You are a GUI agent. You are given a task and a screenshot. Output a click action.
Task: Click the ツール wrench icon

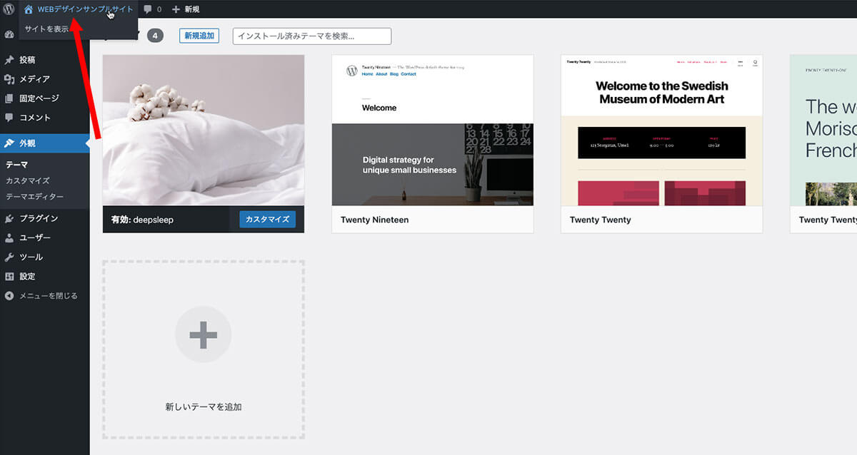(9, 257)
